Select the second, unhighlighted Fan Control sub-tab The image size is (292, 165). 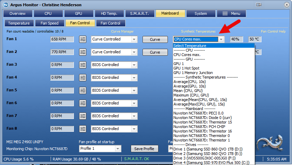pos(111,23)
